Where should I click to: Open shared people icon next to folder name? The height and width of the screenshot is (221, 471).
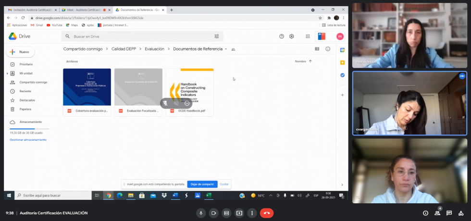pyautogui.click(x=233, y=49)
